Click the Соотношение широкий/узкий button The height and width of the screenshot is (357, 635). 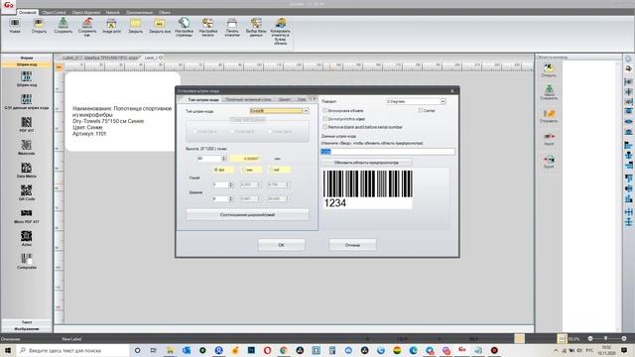point(247,214)
